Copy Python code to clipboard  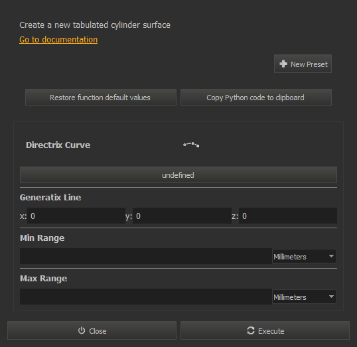pos(256,98)
